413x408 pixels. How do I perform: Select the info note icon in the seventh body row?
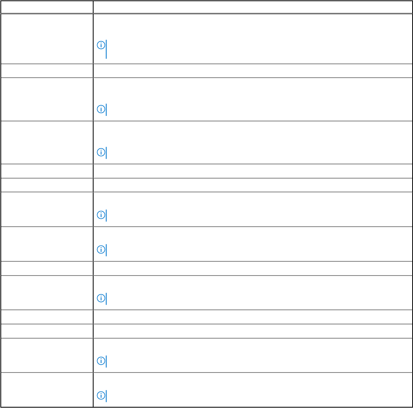tap(101, 215)
